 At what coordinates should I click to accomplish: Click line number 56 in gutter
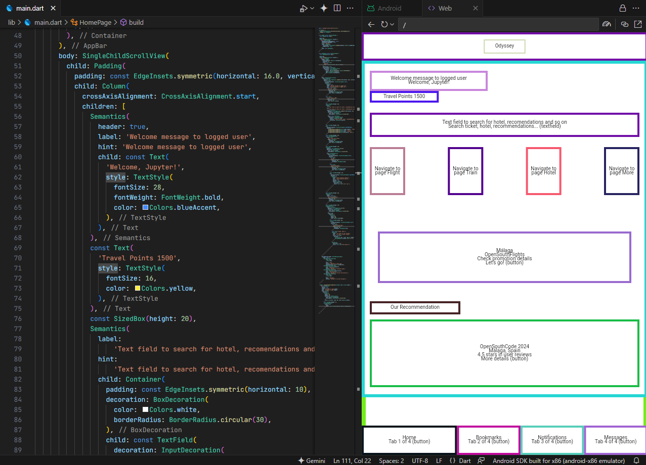tap(18, 116)
